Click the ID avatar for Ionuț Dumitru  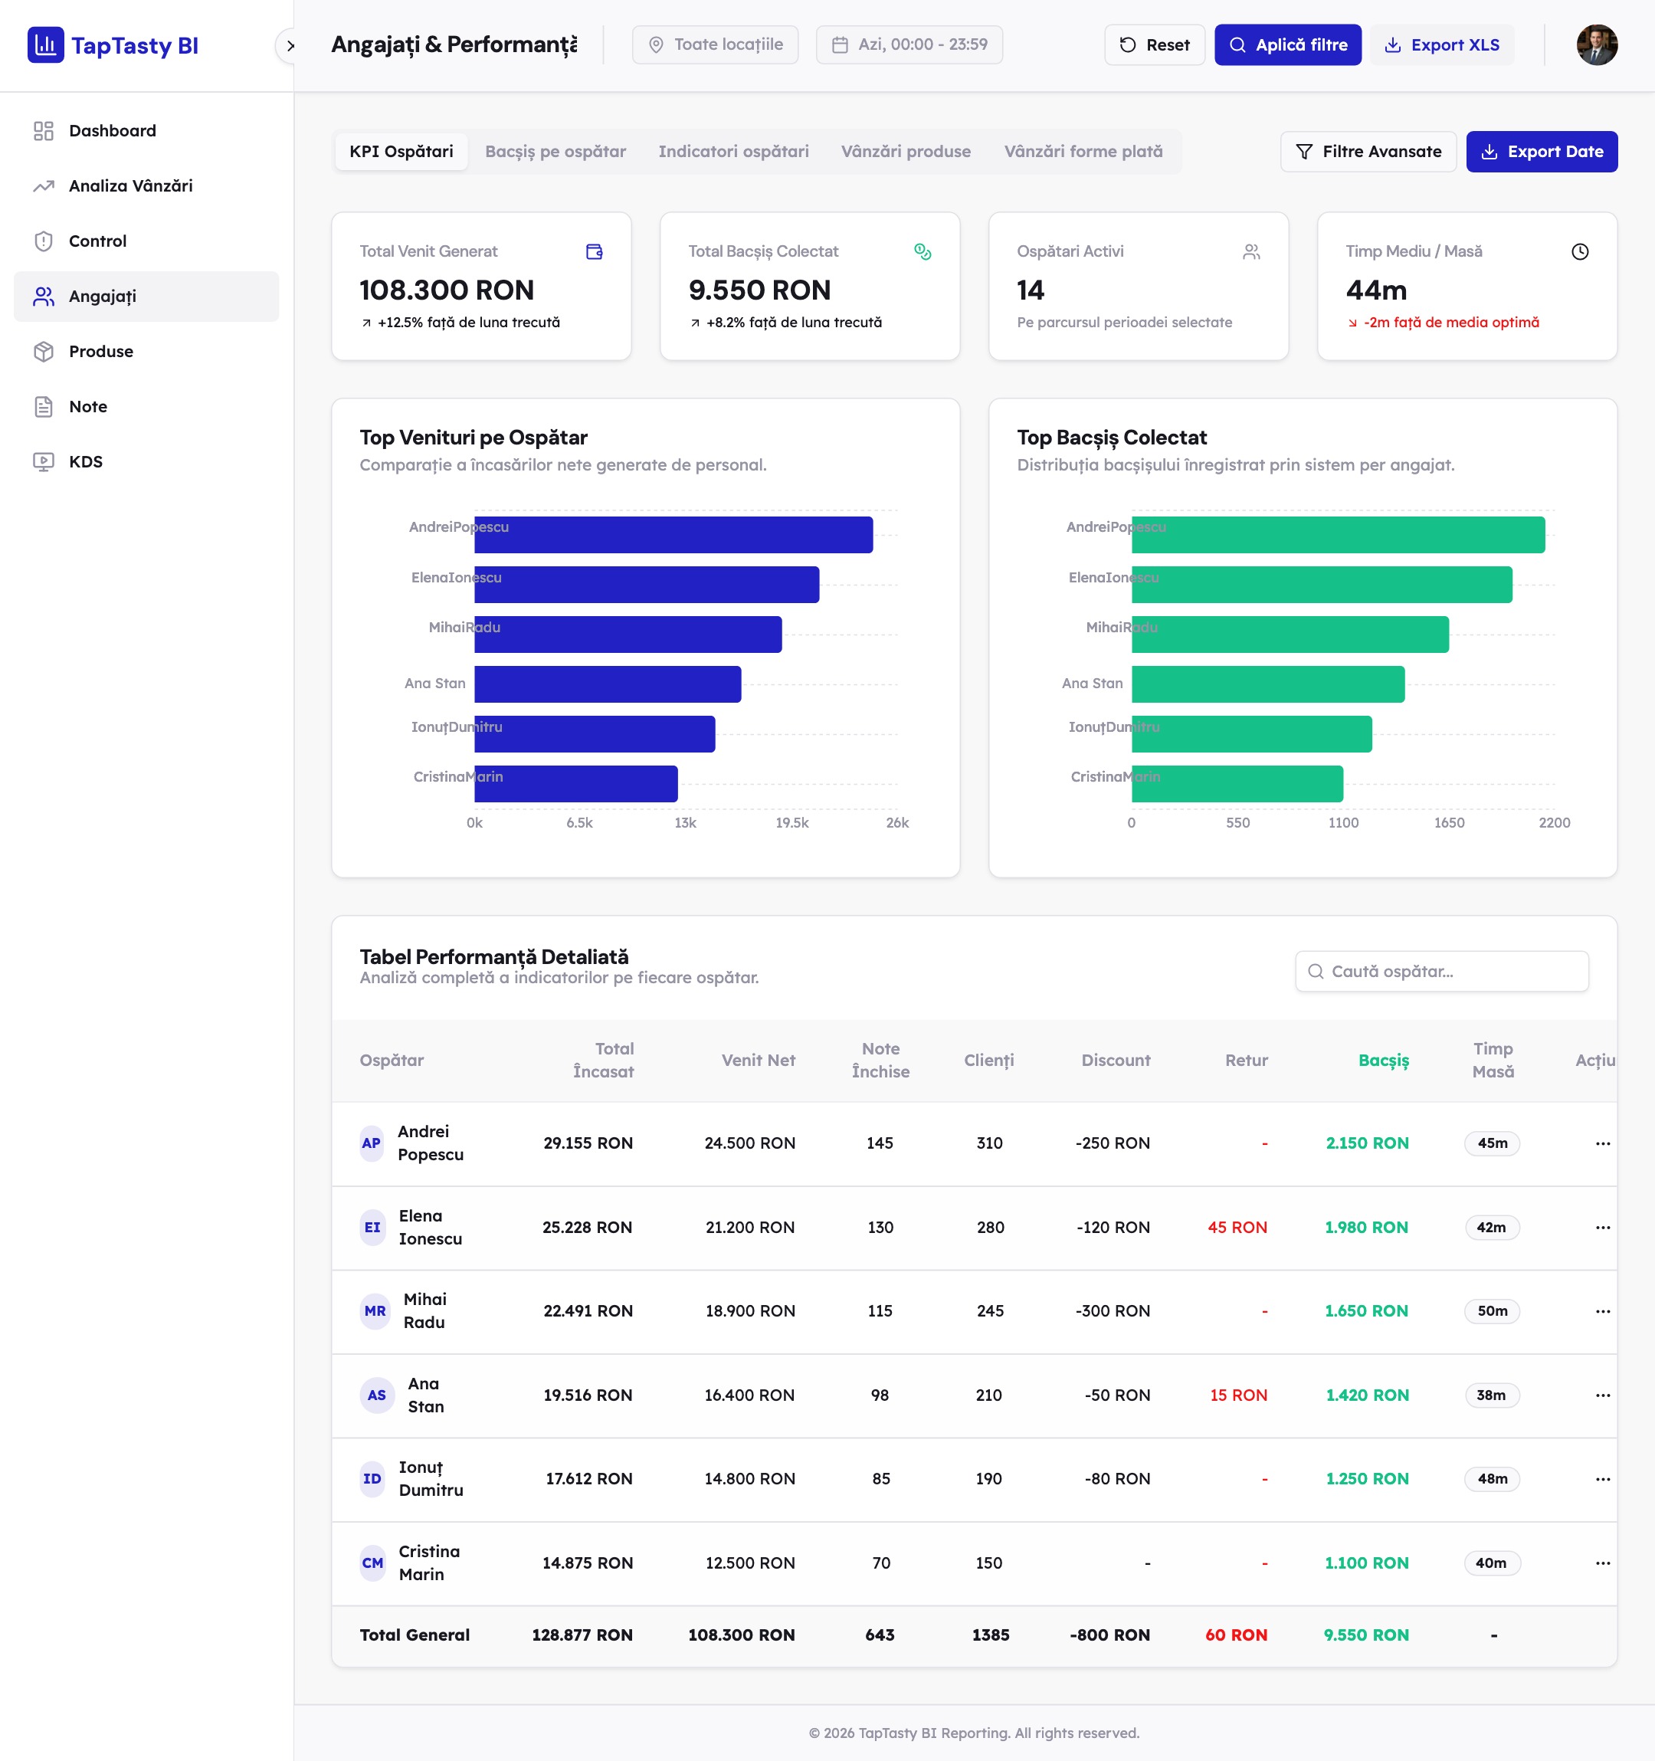372,1479
